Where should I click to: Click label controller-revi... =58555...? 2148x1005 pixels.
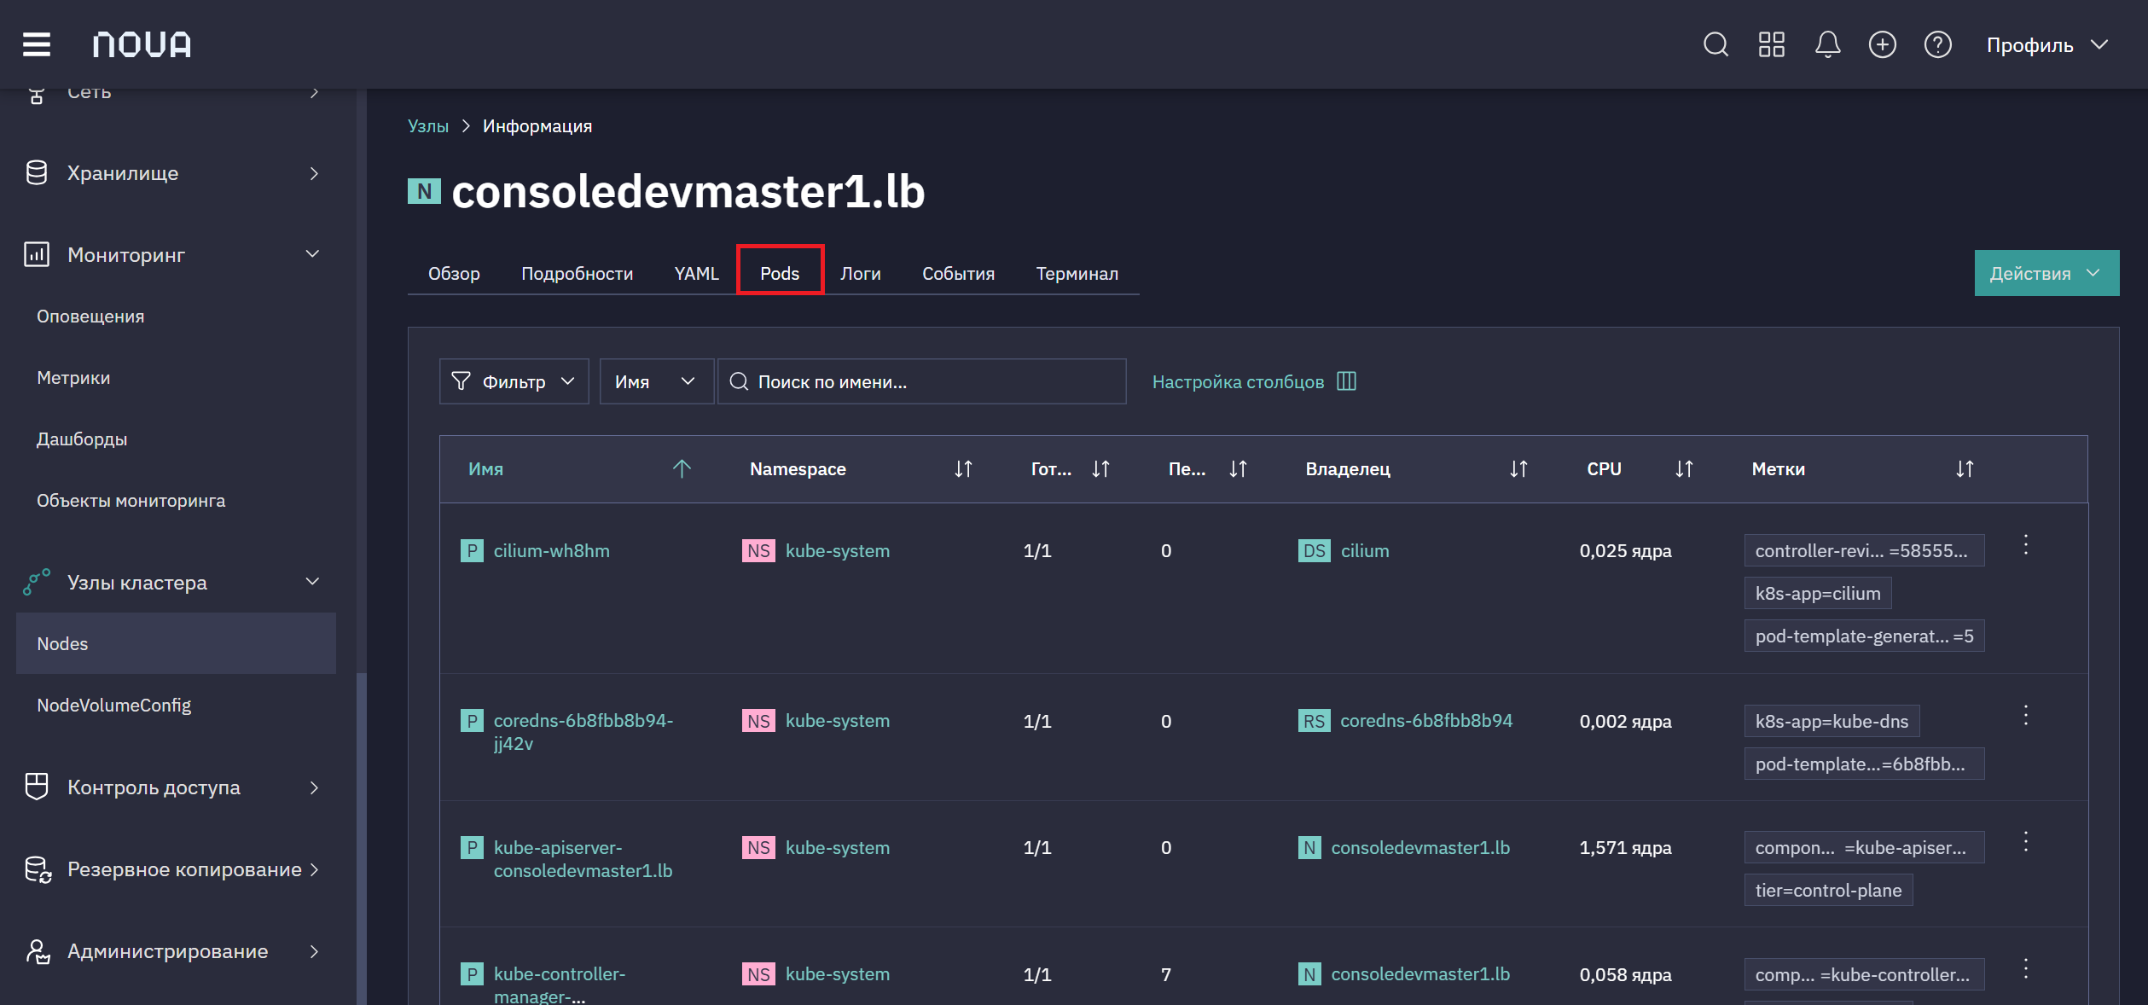(1864, 551)
